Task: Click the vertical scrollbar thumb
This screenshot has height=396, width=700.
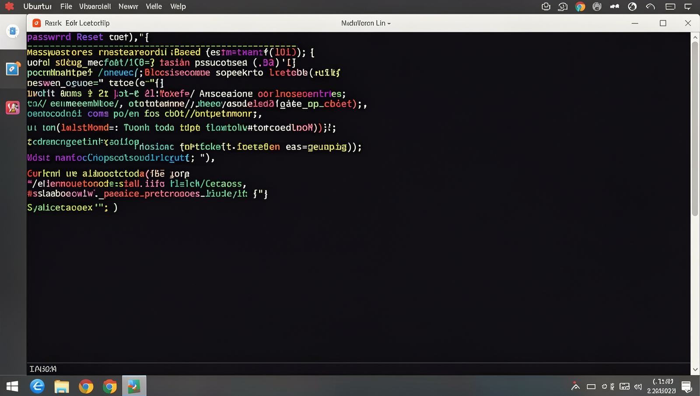Action: tap(695, 129)
